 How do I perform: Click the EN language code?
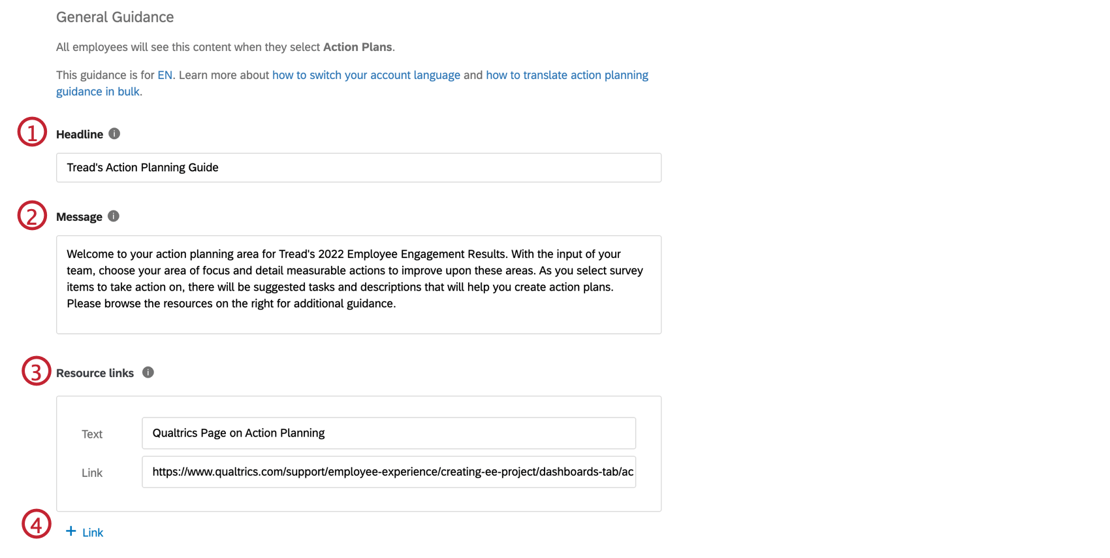coord(165,74)
